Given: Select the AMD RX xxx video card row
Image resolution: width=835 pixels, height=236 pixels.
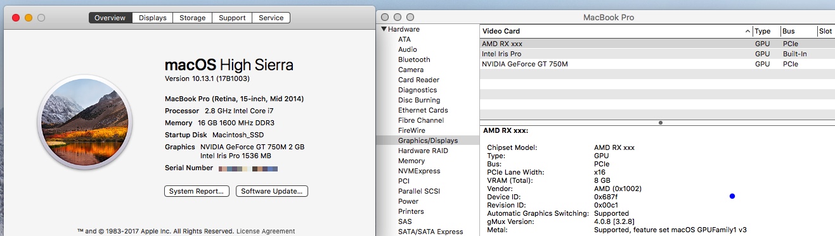Looking at the screenshot, I should click(657, 44).
